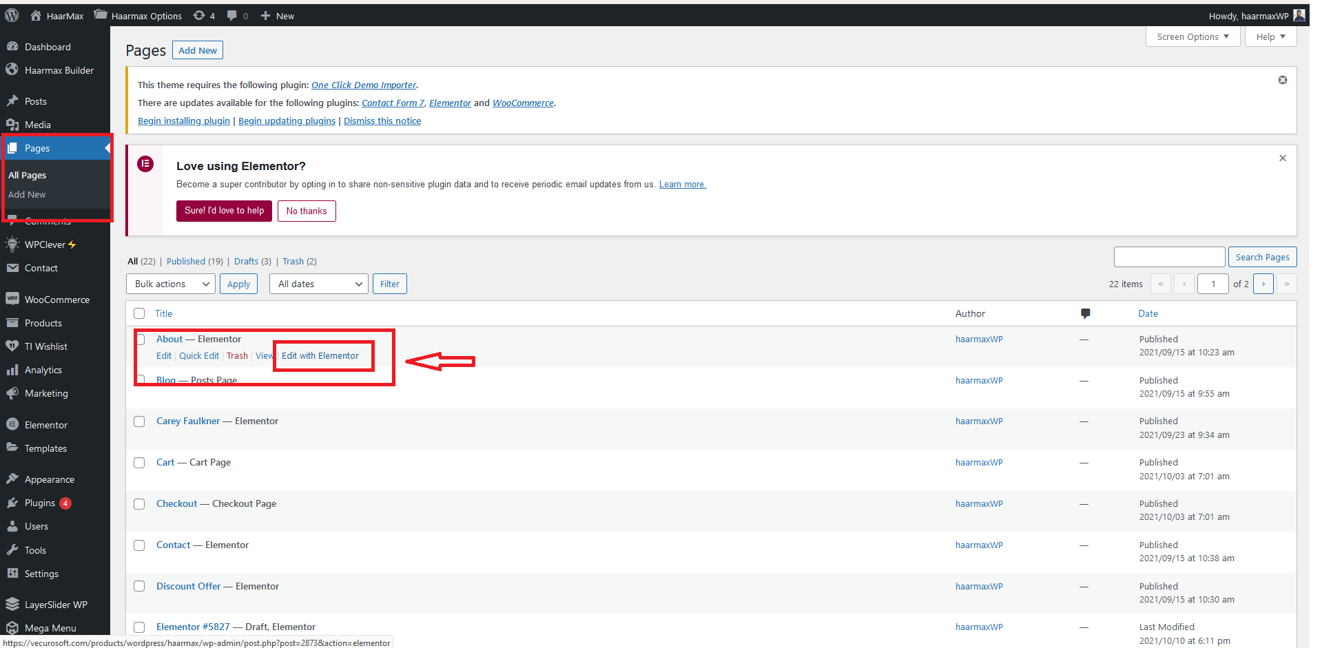Click the plus New content icon
Screen dimensions: 1322x648
[x=265, y=16]
